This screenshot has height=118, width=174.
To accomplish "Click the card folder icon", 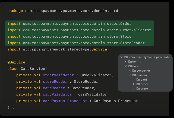I will tap(138, 79).
